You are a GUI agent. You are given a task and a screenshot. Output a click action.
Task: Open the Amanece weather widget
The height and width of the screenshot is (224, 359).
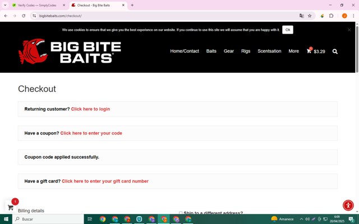[x=282, y=219]
